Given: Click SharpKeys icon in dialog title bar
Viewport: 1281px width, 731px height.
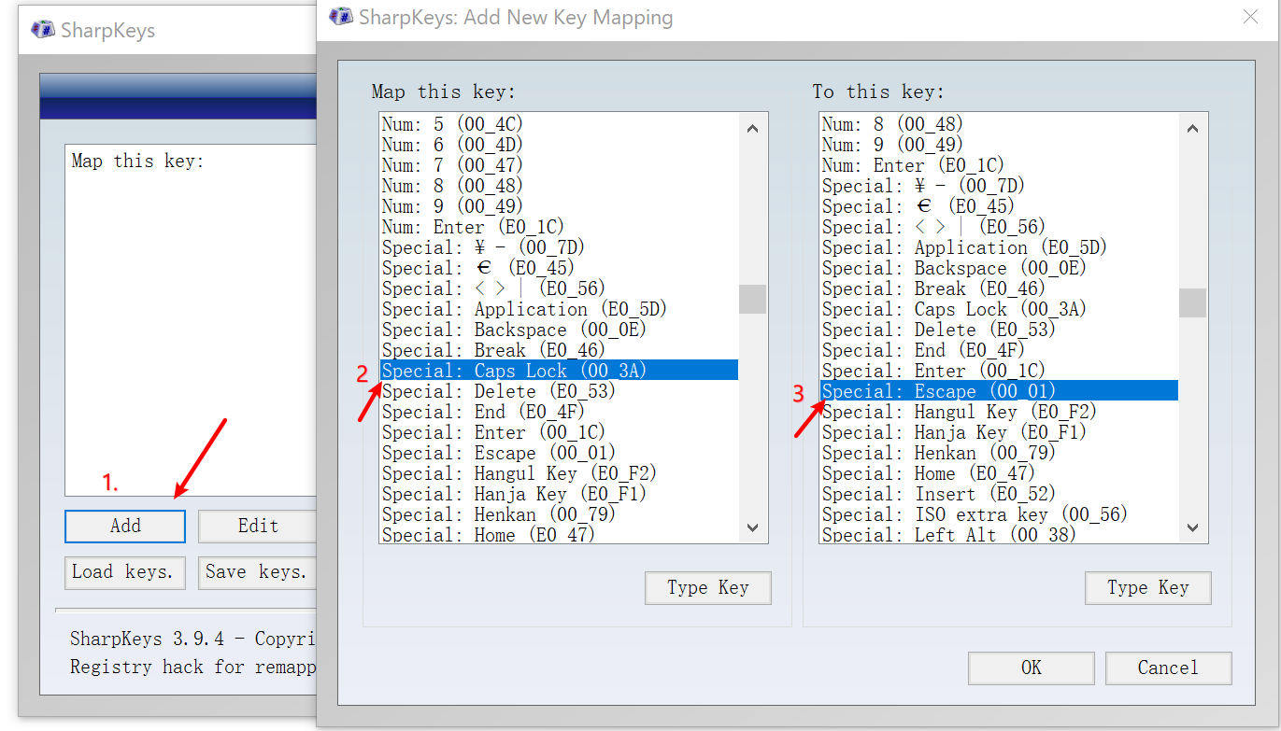Looking at the screenshot, I should click(342, 17).
